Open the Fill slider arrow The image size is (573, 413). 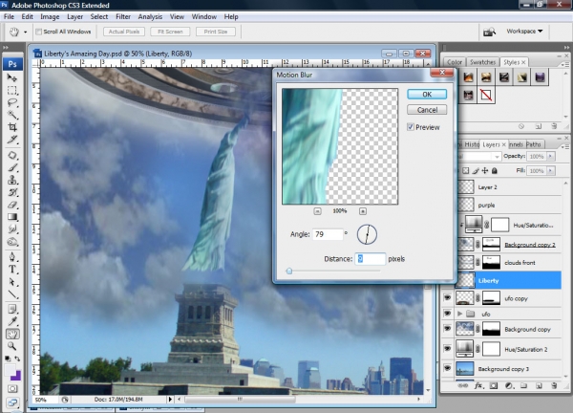pyautogui.click(x=551, y=171)
